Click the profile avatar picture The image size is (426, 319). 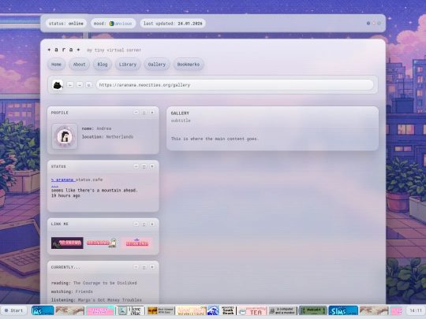coord(65,136)
